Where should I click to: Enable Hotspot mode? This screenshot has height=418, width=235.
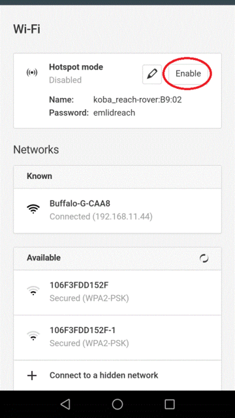click(x=188, y=74)
